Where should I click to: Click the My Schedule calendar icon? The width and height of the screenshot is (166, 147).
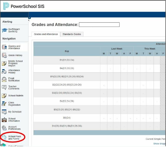[x=4, y=112]
